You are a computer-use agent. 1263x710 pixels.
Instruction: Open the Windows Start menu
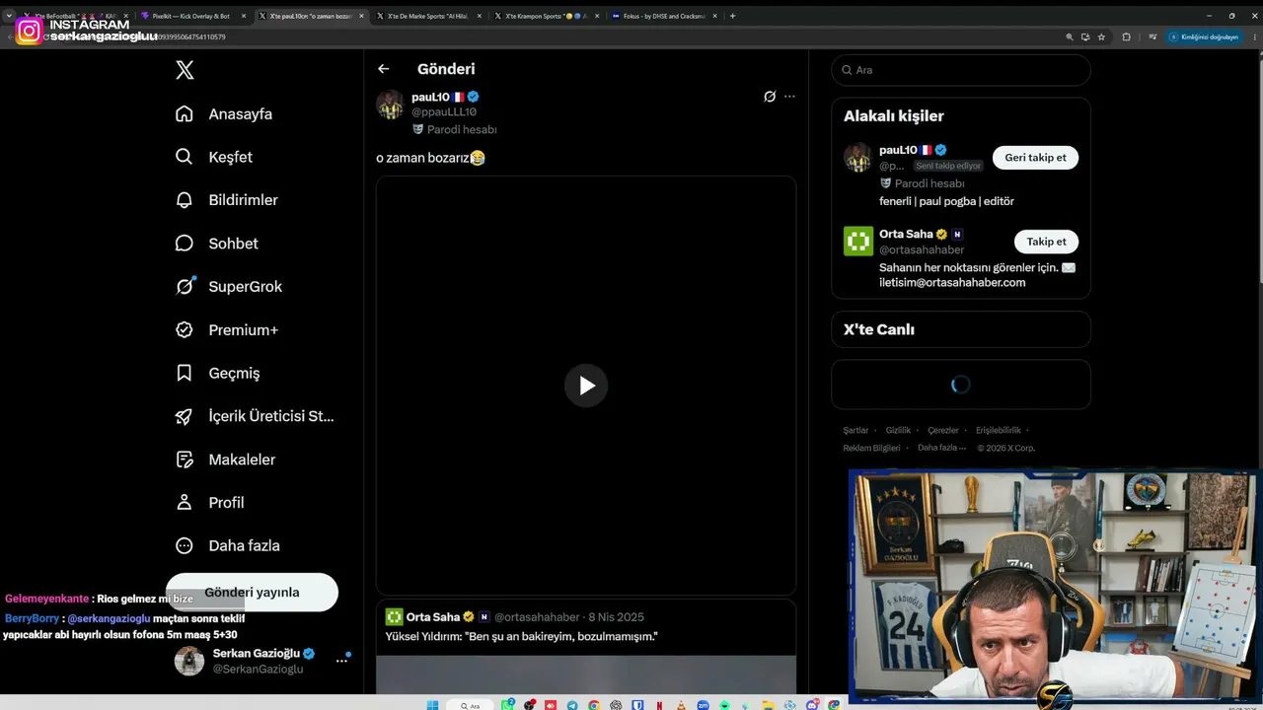432,705
